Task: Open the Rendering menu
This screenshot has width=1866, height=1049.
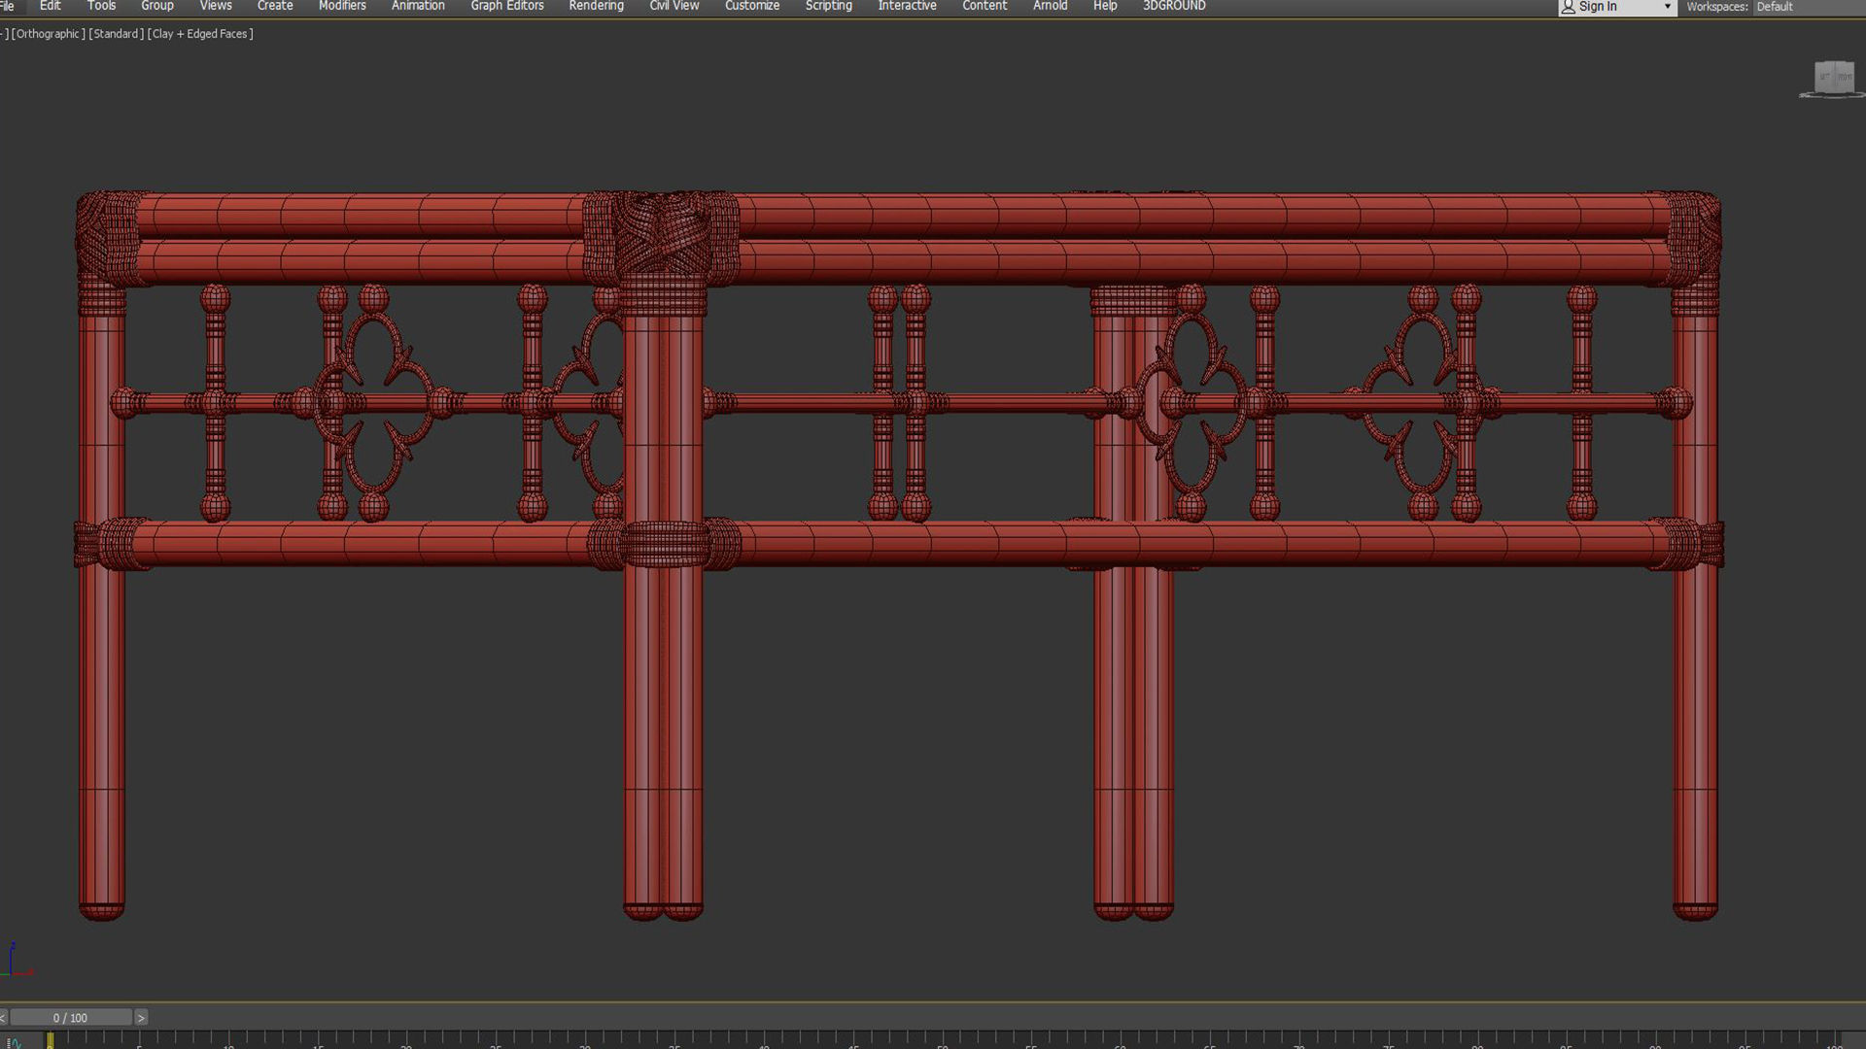Action: pyautogui.click(x=596, y=6)
